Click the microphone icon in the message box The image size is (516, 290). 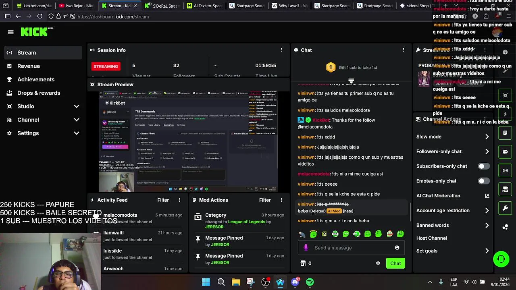point(306,248)
